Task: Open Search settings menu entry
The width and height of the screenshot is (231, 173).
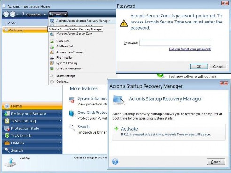Action: 66,76
